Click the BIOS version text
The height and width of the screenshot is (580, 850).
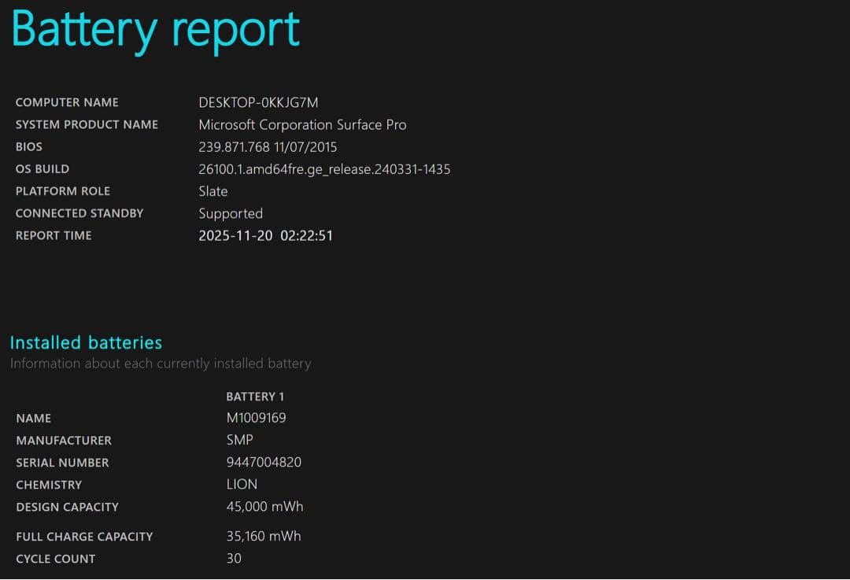268,146
